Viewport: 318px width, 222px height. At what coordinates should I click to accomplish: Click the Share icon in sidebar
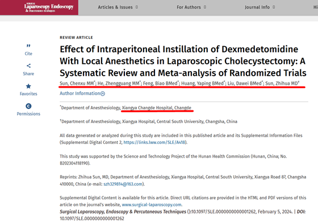pyautogui.click(x=28, y=65)
